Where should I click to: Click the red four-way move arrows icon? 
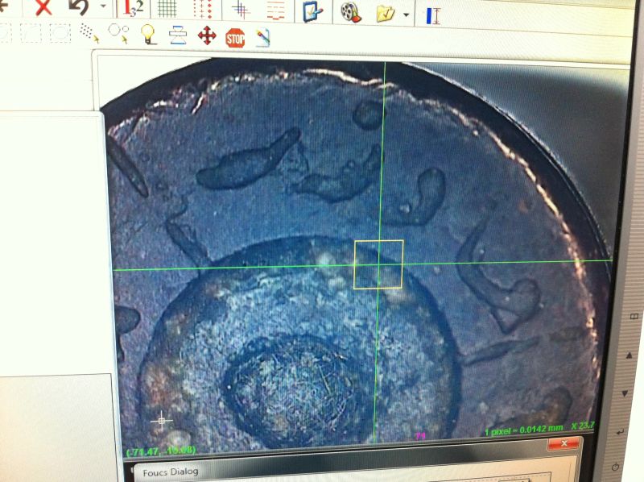[207, 36]
